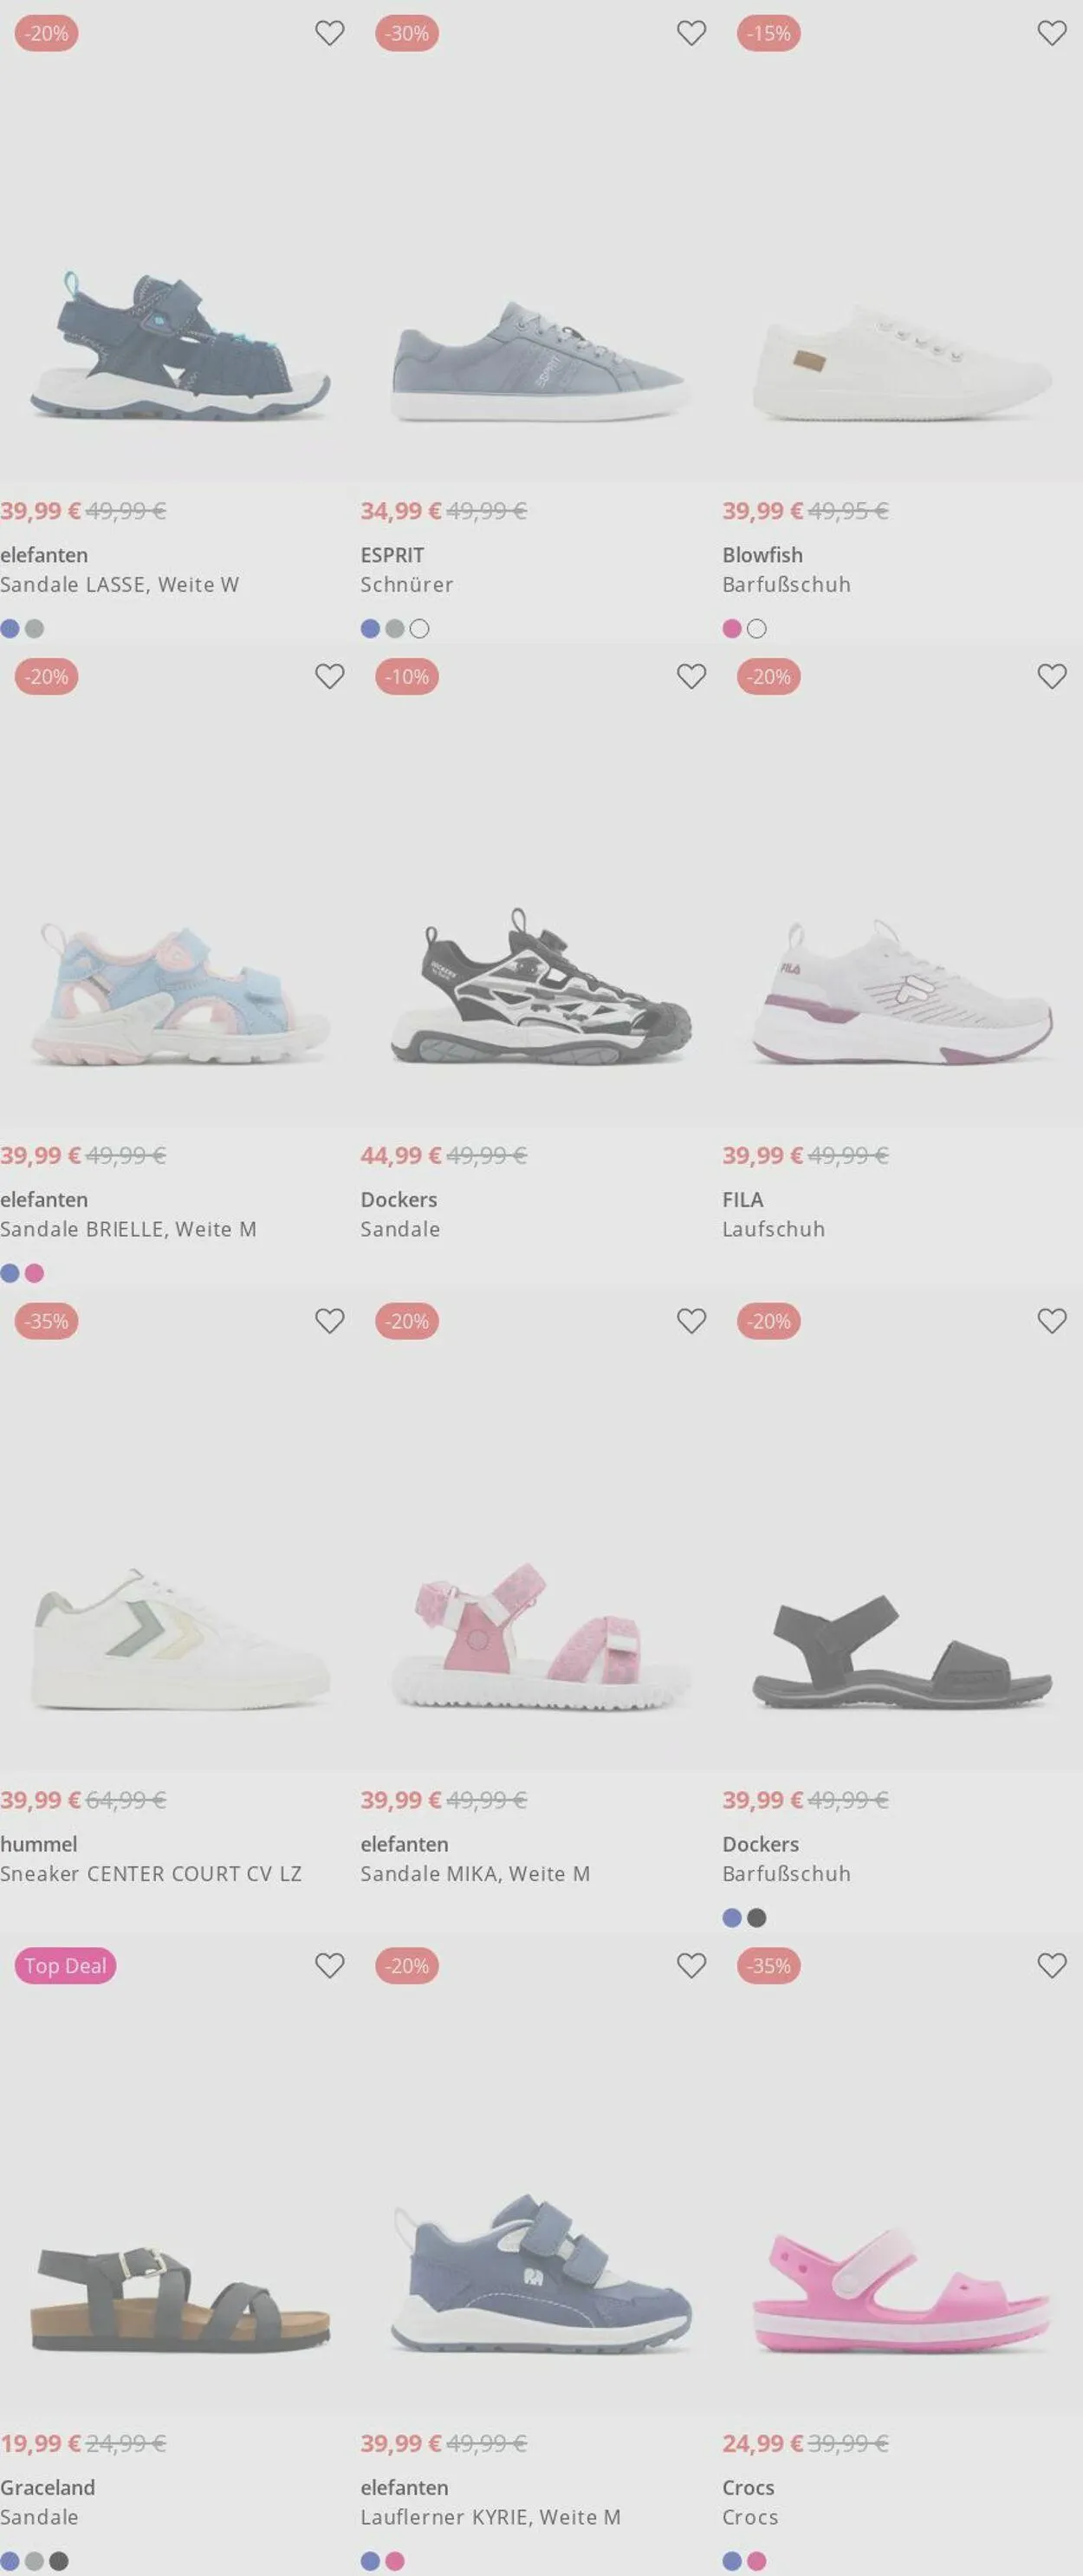
Task: Open the FILA Laufschuh shoe picture
Action: [x=902, y=992]
